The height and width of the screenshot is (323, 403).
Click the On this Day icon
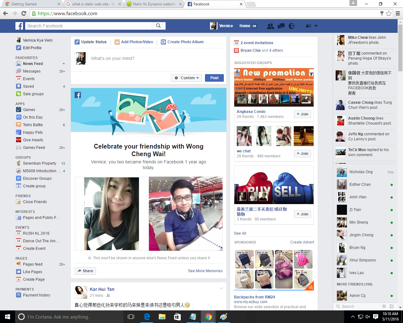pyautogui.click(x=19, y=117)
